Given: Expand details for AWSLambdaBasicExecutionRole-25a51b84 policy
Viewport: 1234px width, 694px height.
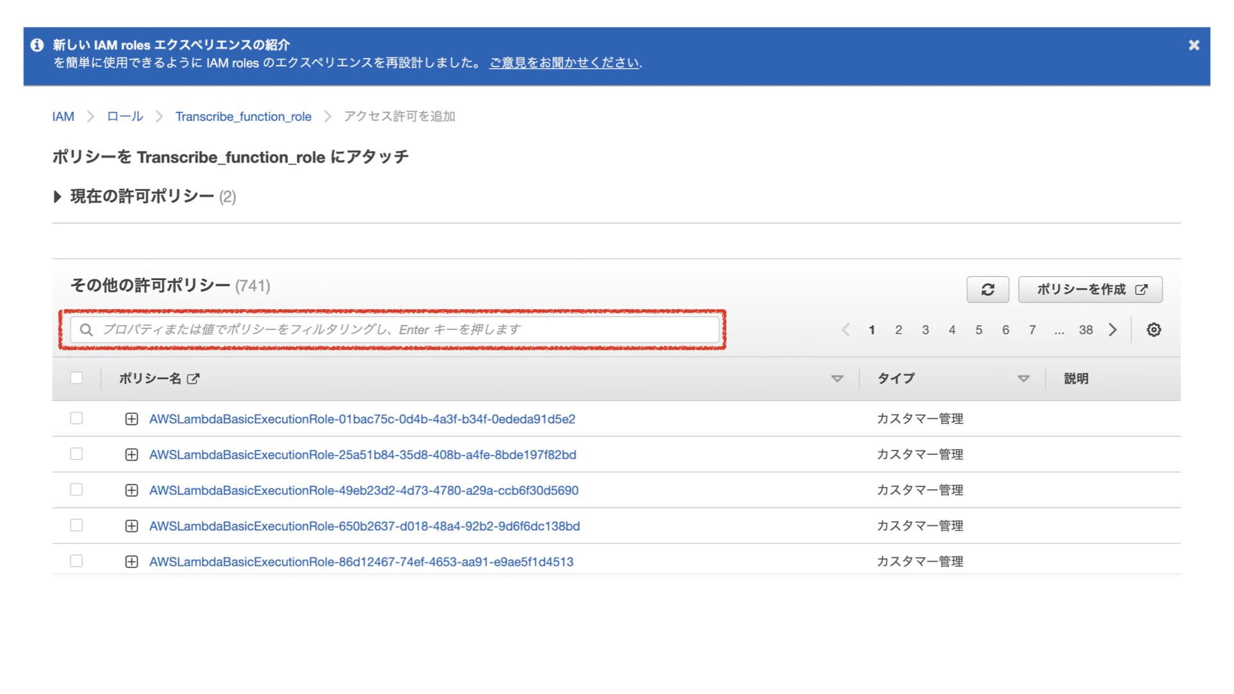Looking at the screenshot, I should coord(132,454).
